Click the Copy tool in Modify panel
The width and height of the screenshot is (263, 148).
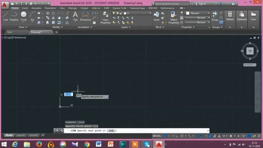point(48,18)
